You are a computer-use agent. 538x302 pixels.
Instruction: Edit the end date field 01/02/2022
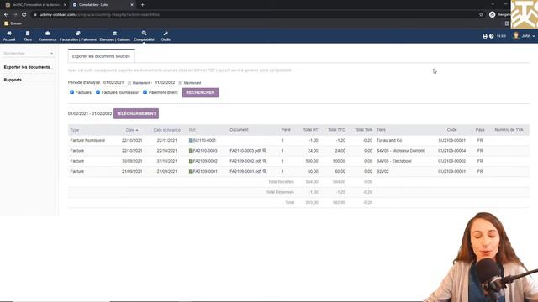click(165, 82)
